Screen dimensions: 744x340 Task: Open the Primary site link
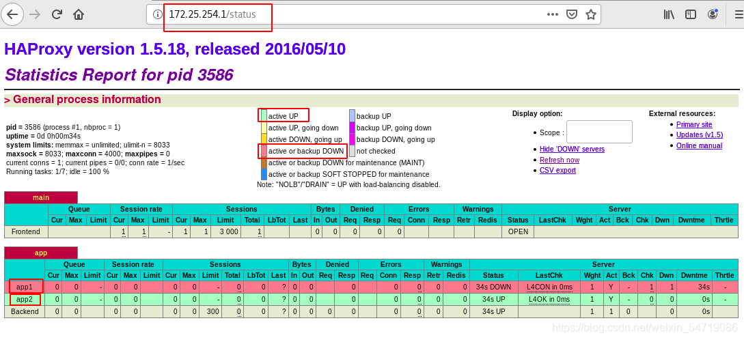point(694,124)
